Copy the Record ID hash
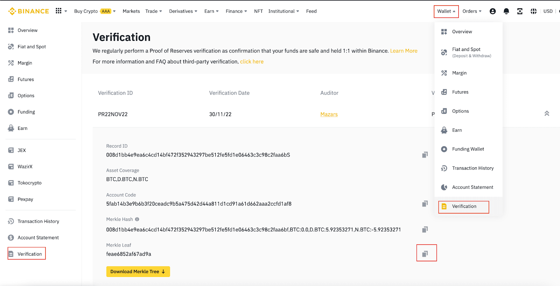 click(425, 155)
